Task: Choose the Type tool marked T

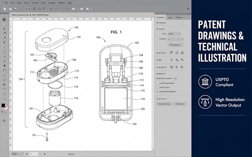Action: (x=4, y=43)
